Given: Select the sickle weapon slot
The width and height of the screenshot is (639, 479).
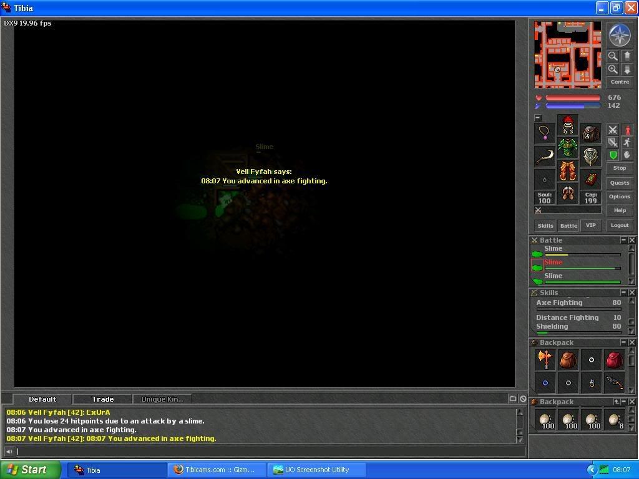Looking at the screenshot, I should [544, 157].
